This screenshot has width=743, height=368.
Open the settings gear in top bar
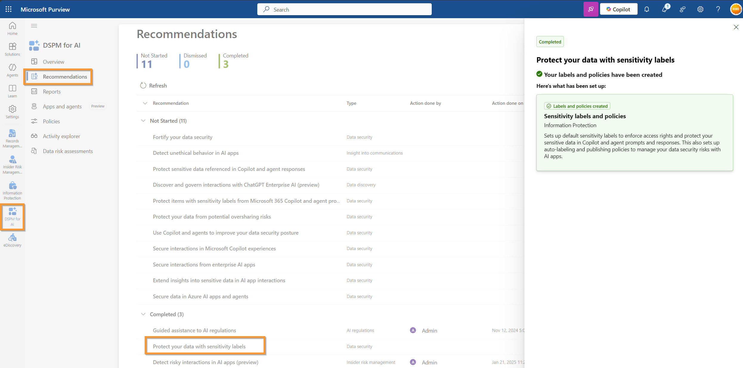tap(700, 9)
